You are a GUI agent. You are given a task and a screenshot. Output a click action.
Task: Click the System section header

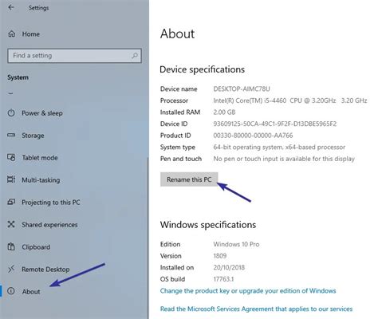tap(18, 77)
